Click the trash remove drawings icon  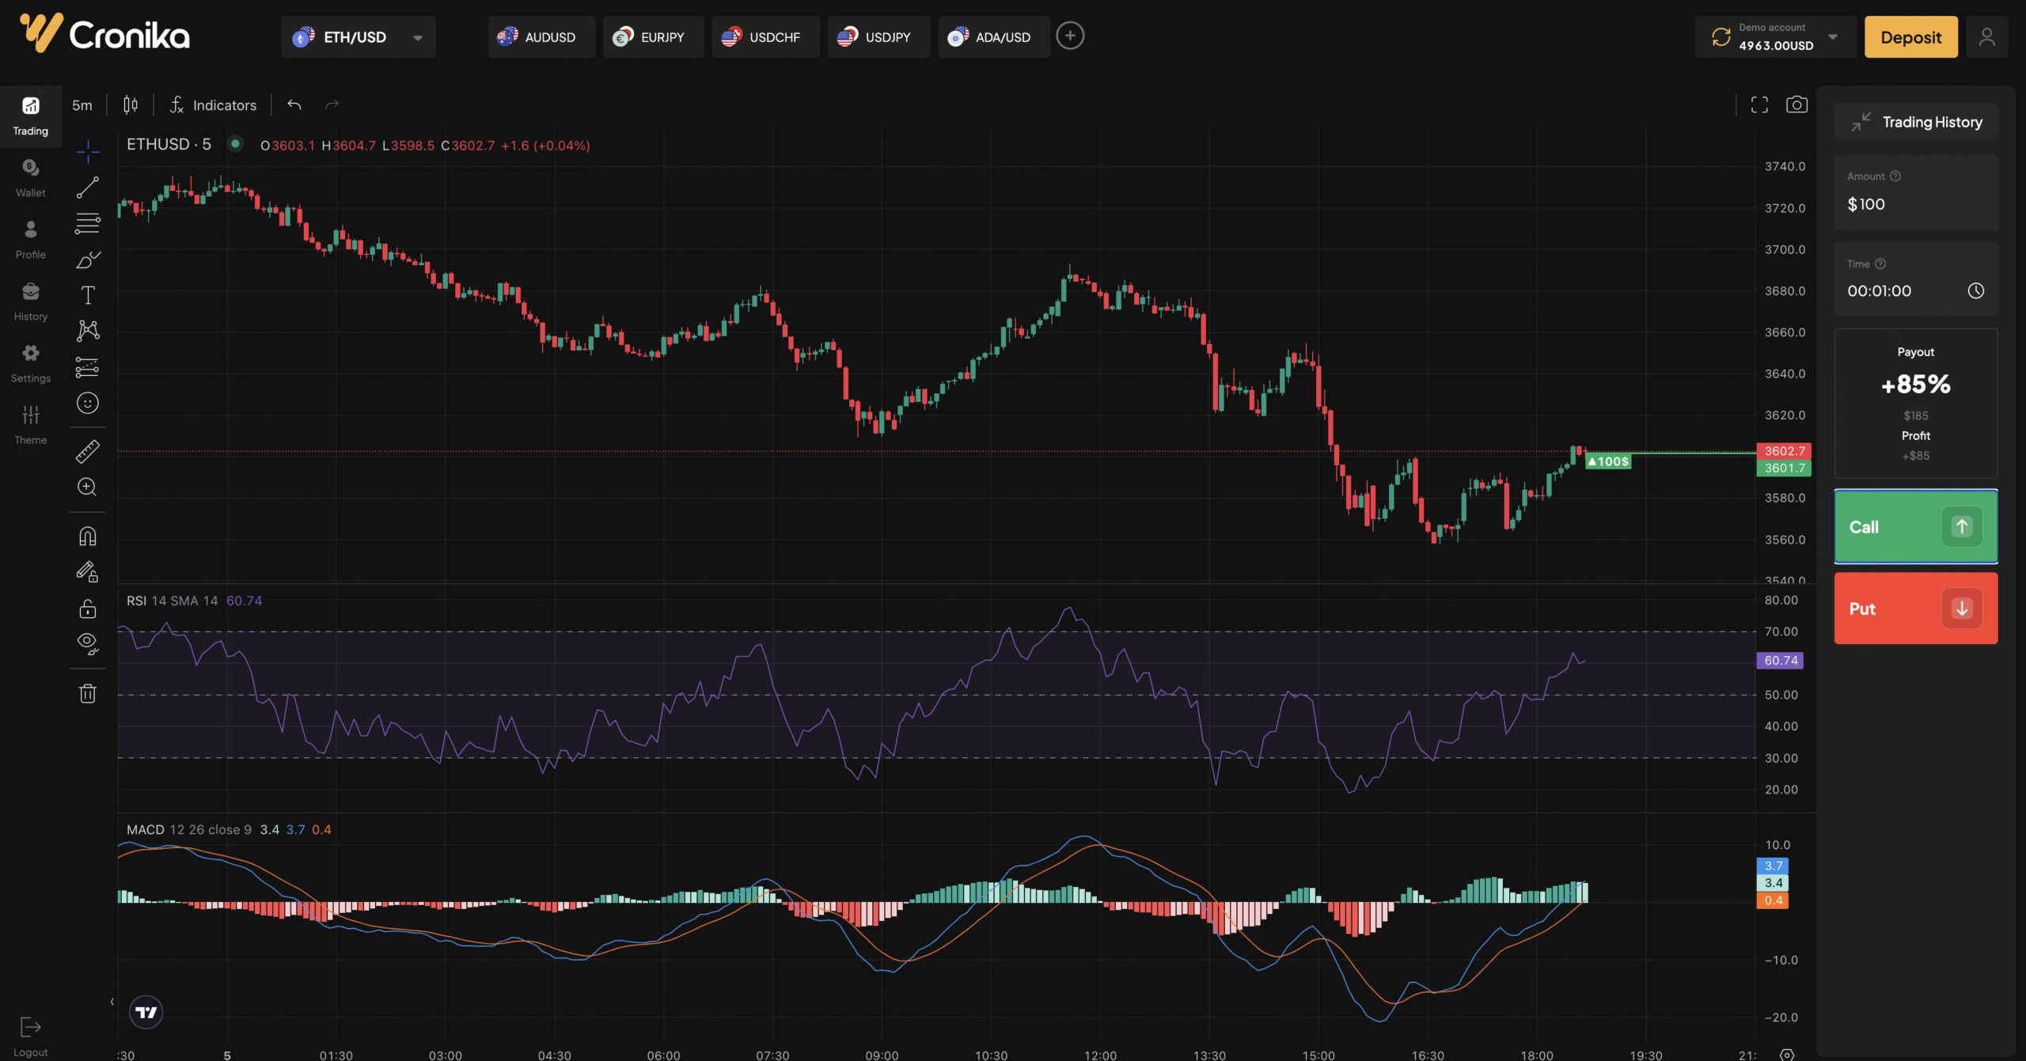88,694
